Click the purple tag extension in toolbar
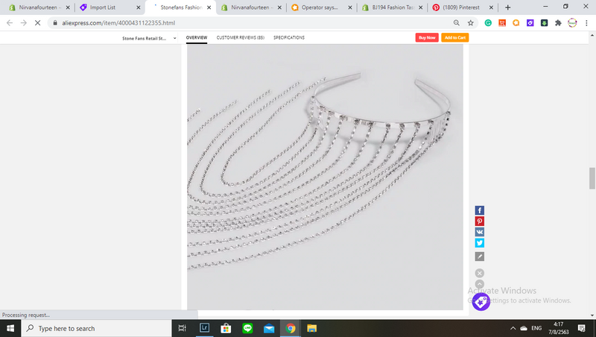 [x=530, y=23]
